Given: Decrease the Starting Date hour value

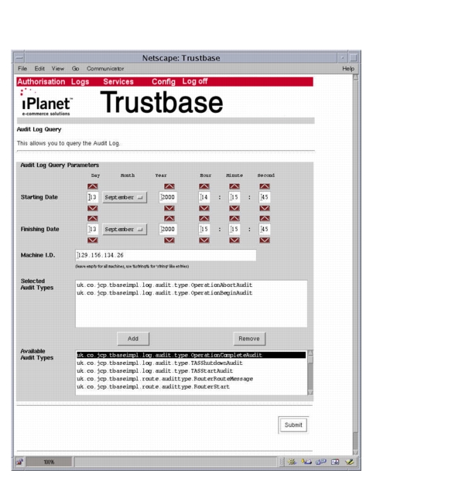Looking at the screenshot, I should (x=204, y=208).
